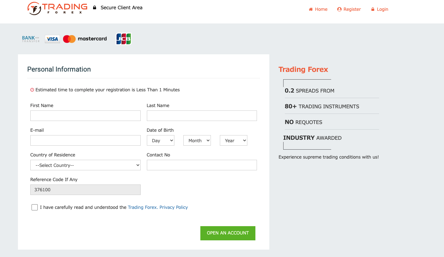444x257 pixels.
Task: Click the Country of Residence label
Action: 53,155
